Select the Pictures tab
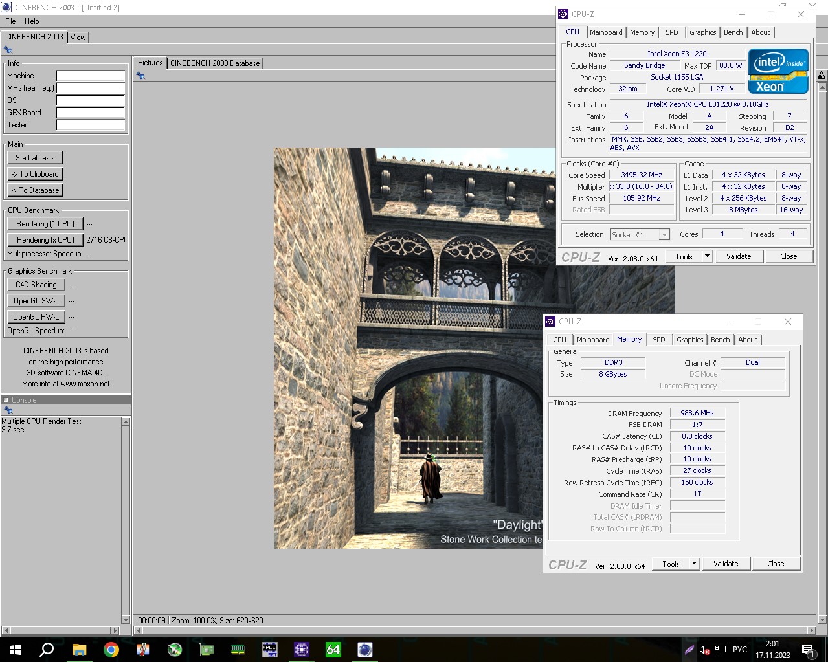Viewport: 828px width, 662px height. [x=150, y=63]
